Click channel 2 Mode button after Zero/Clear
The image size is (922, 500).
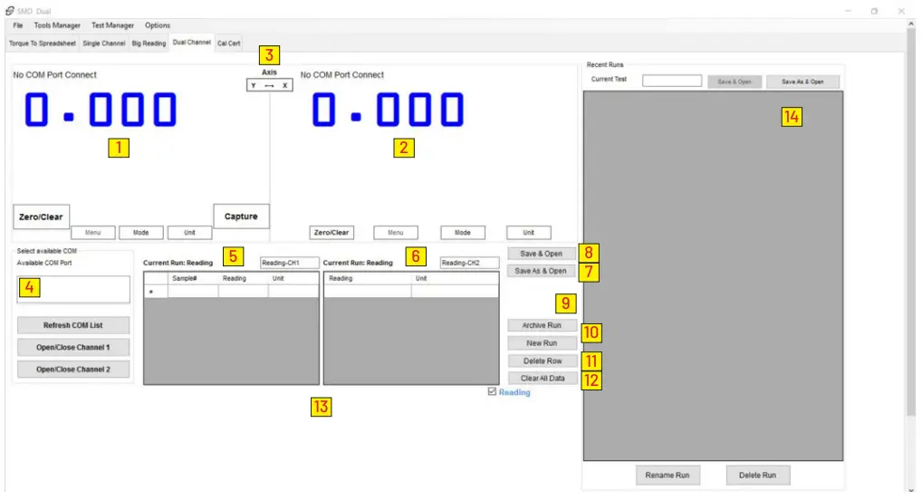[x=463, y=233]
